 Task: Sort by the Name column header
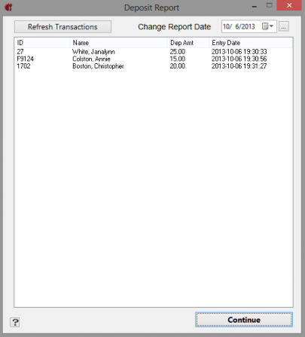[118, 43]
